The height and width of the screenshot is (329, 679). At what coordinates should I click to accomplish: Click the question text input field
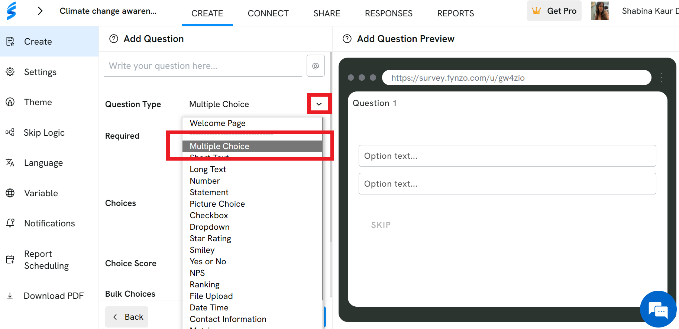click(203, 66)
